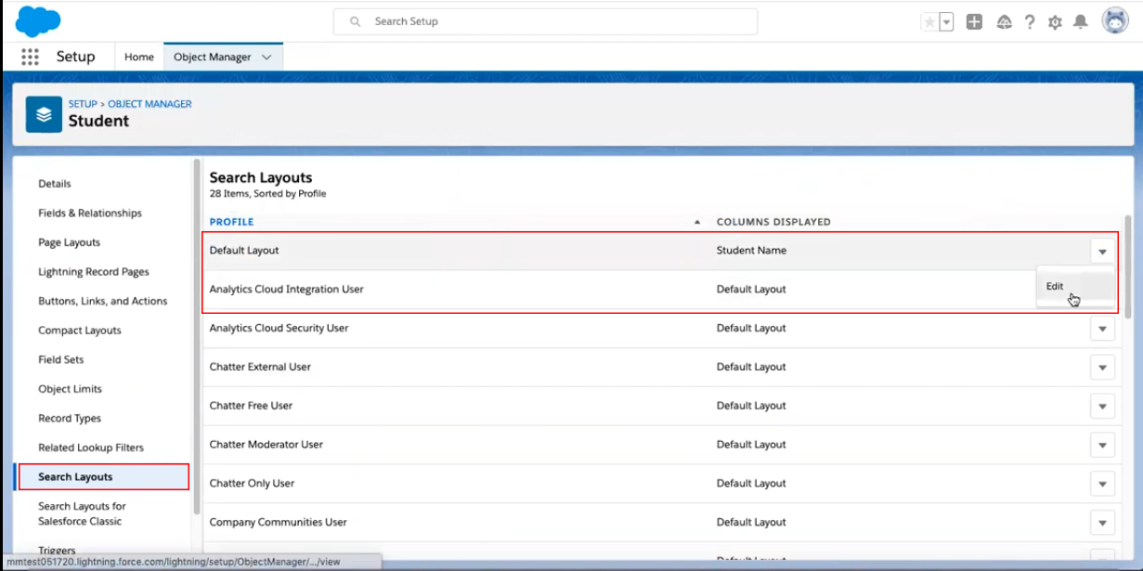Open the notifications bell icon
This screenshot has height=571, width=1143.
(1081, 22)
